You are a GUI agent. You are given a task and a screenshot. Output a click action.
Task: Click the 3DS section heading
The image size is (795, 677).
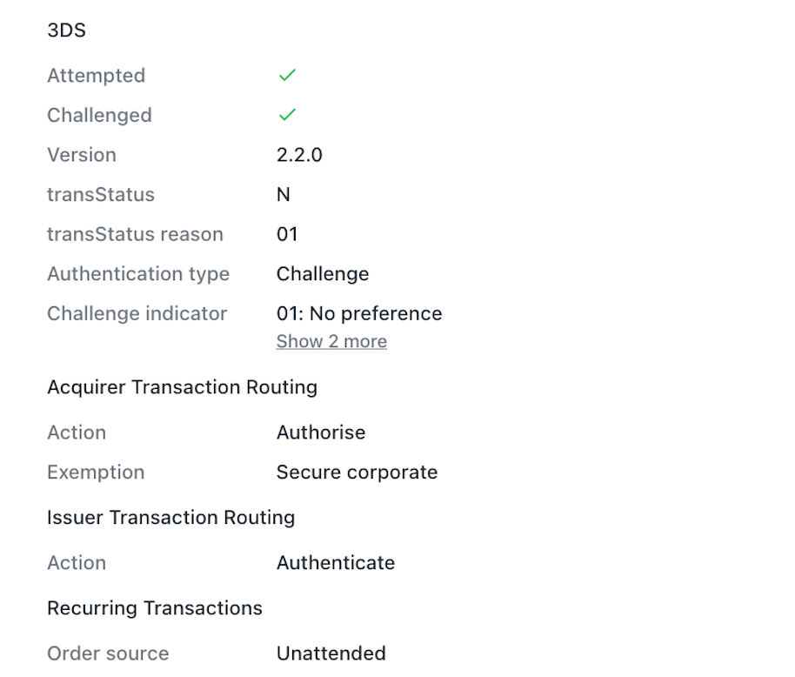pos(66,30)
